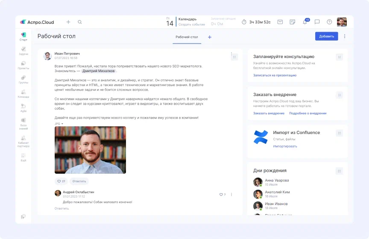Open the attached portrait photo thumbnail
369x239 pixels.
pyautogui.click(x=91, y=150)
